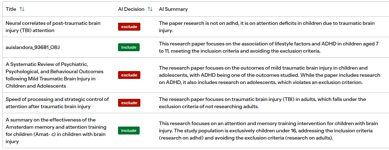Open Amsterdam memory and attention training title

click(56, 131)
